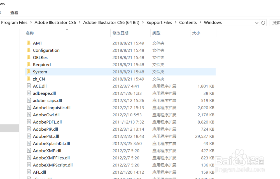280x179 pixels.
Task: Navigate to Adobe Illustrator CS6 breadcrumb
Action: (x=55, y=22)
